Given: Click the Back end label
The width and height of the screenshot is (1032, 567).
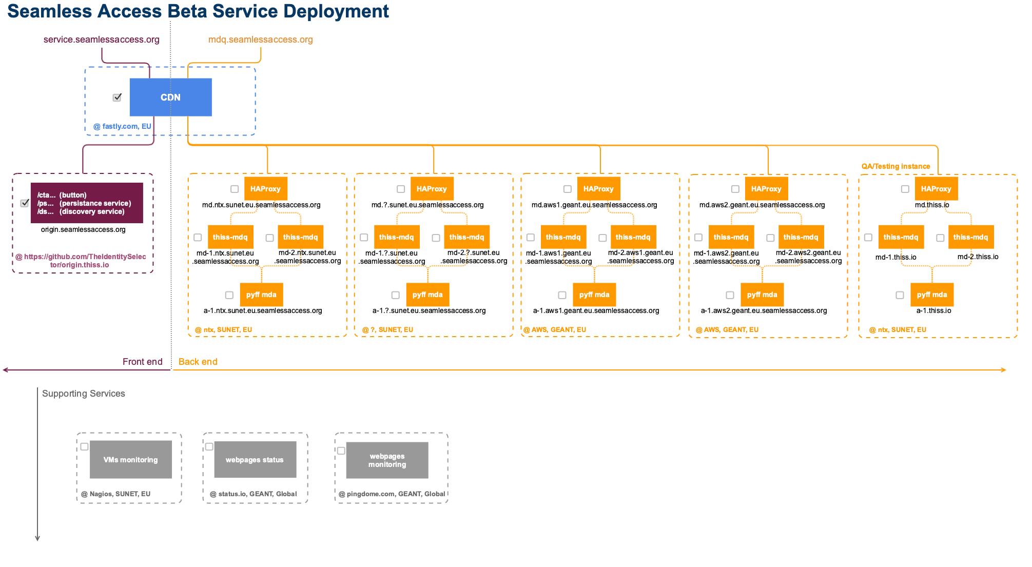Looking at the screenshot, I should 198,362.
